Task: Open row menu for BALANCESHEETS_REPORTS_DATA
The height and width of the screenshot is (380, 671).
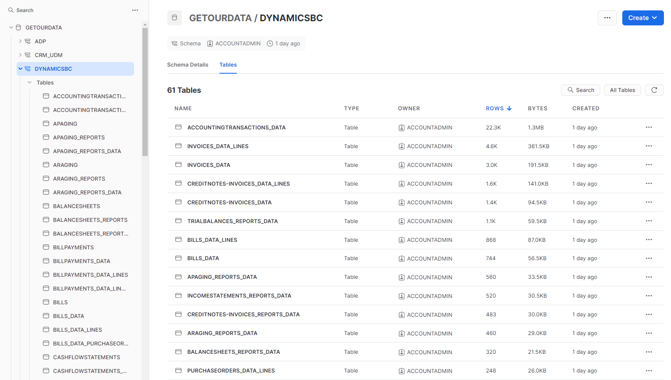Action: 649,352
